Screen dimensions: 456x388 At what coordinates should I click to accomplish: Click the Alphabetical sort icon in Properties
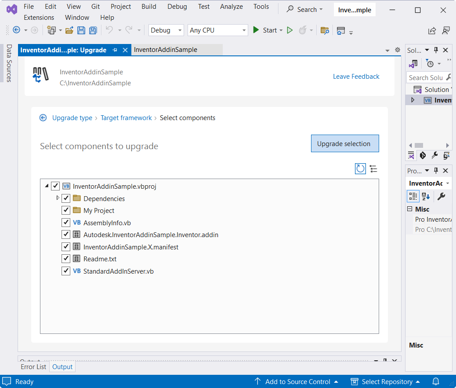pos(426,196)
